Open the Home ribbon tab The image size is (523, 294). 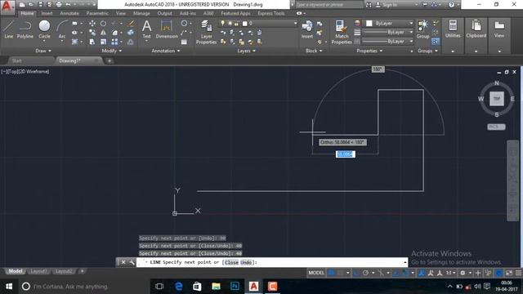[x=27, y=13]
